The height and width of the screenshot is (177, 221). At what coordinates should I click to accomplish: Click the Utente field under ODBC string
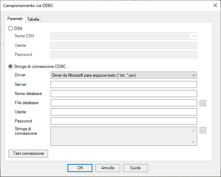coord(124,112)
